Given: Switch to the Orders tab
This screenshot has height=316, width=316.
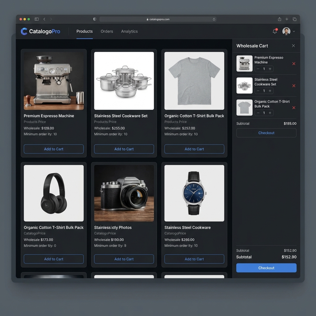Looking at the screenshot, I should pyautogui.click(x=107, y=31).
